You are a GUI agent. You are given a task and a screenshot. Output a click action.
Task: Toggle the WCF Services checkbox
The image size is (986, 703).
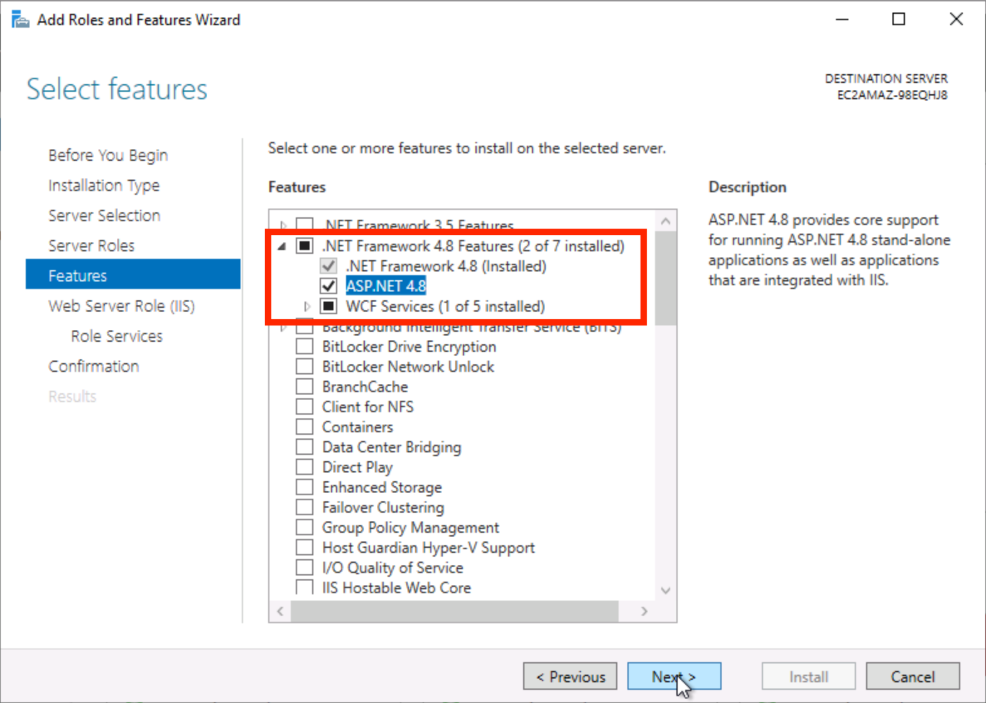pos(328,306)
